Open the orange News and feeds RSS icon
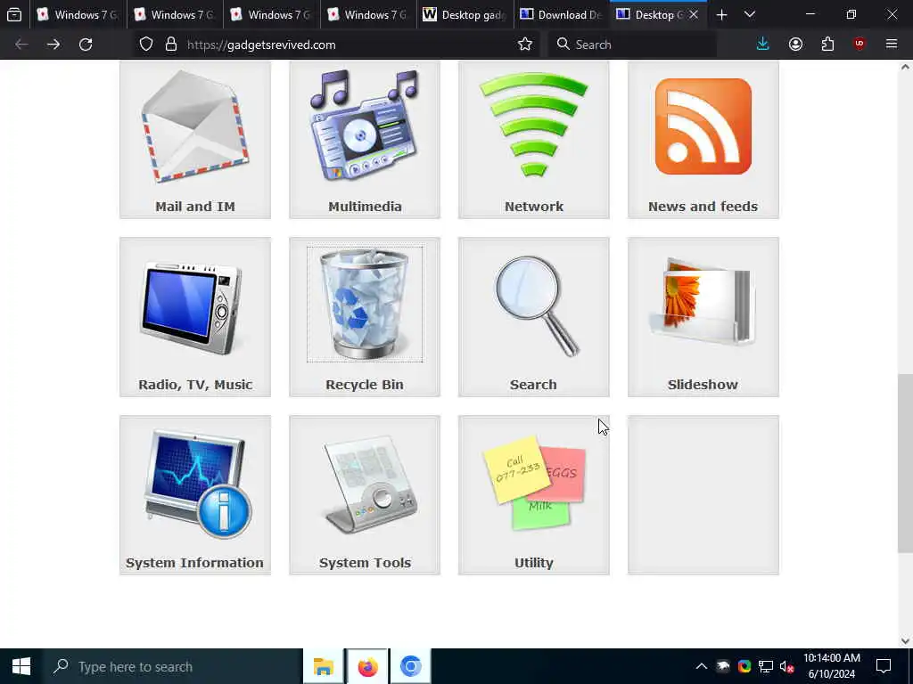The image size is (913, 684). point(703,126)
